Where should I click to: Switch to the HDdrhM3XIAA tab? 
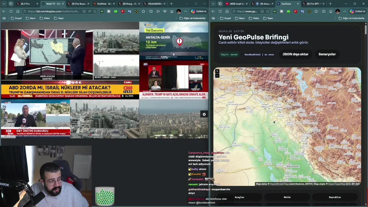point(155,4)
